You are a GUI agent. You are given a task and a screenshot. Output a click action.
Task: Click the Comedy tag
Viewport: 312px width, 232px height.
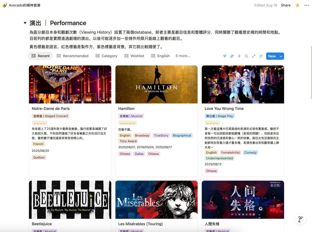click(250, 152)
